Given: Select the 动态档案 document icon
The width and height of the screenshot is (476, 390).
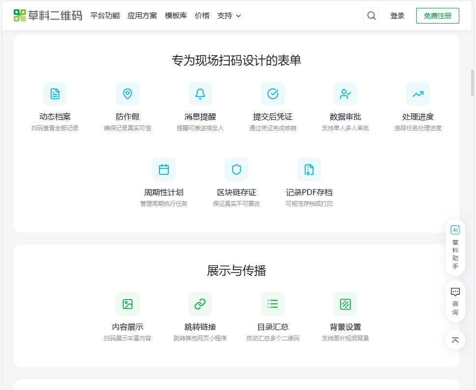Looking at the screenshot, I should click(x=55, y=93).
